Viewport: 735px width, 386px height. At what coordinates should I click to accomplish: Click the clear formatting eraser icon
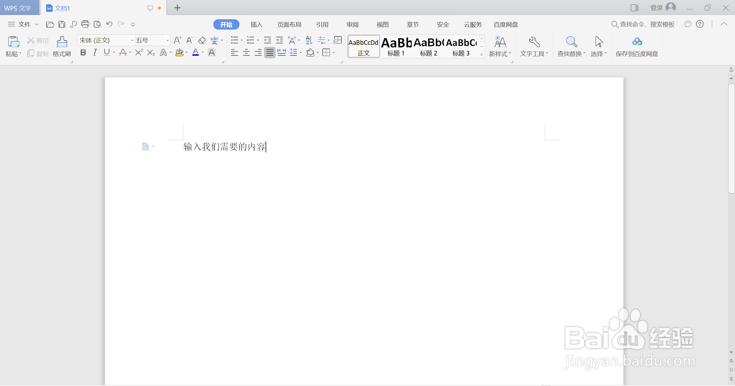(202, 40)
